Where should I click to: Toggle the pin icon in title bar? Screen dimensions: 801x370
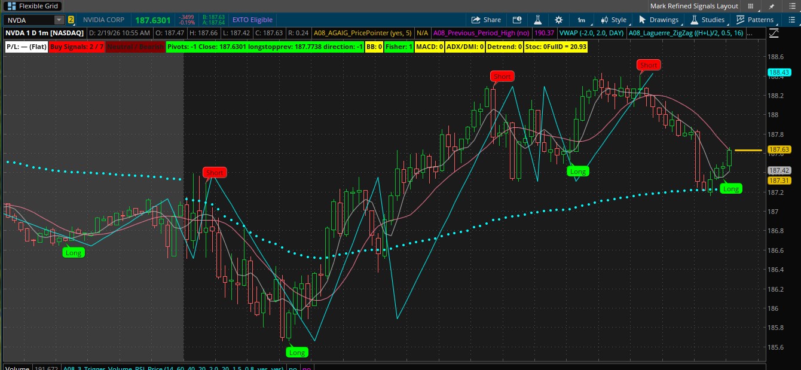click(x=772, y=6)
